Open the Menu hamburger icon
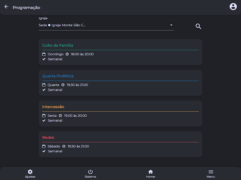Screen dimensions: 241x180 (211, 172)
